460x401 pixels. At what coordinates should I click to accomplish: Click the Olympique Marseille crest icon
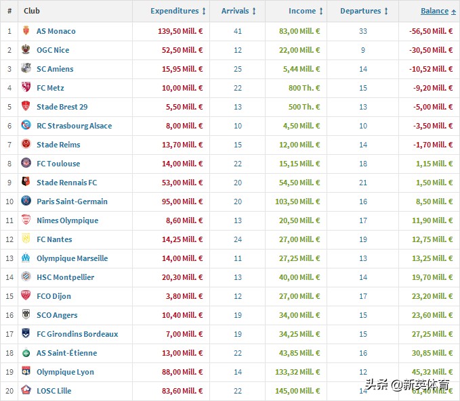[x=26, y=258]
